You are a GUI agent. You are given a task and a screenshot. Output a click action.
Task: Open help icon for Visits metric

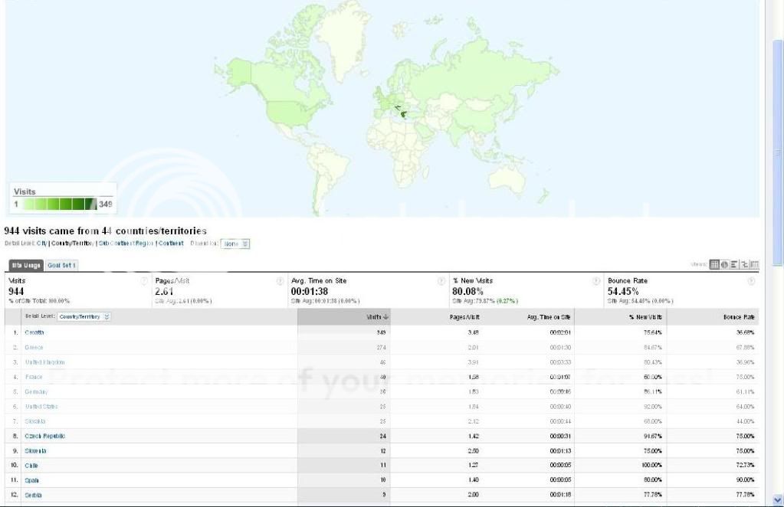click(x=145, y=281)
